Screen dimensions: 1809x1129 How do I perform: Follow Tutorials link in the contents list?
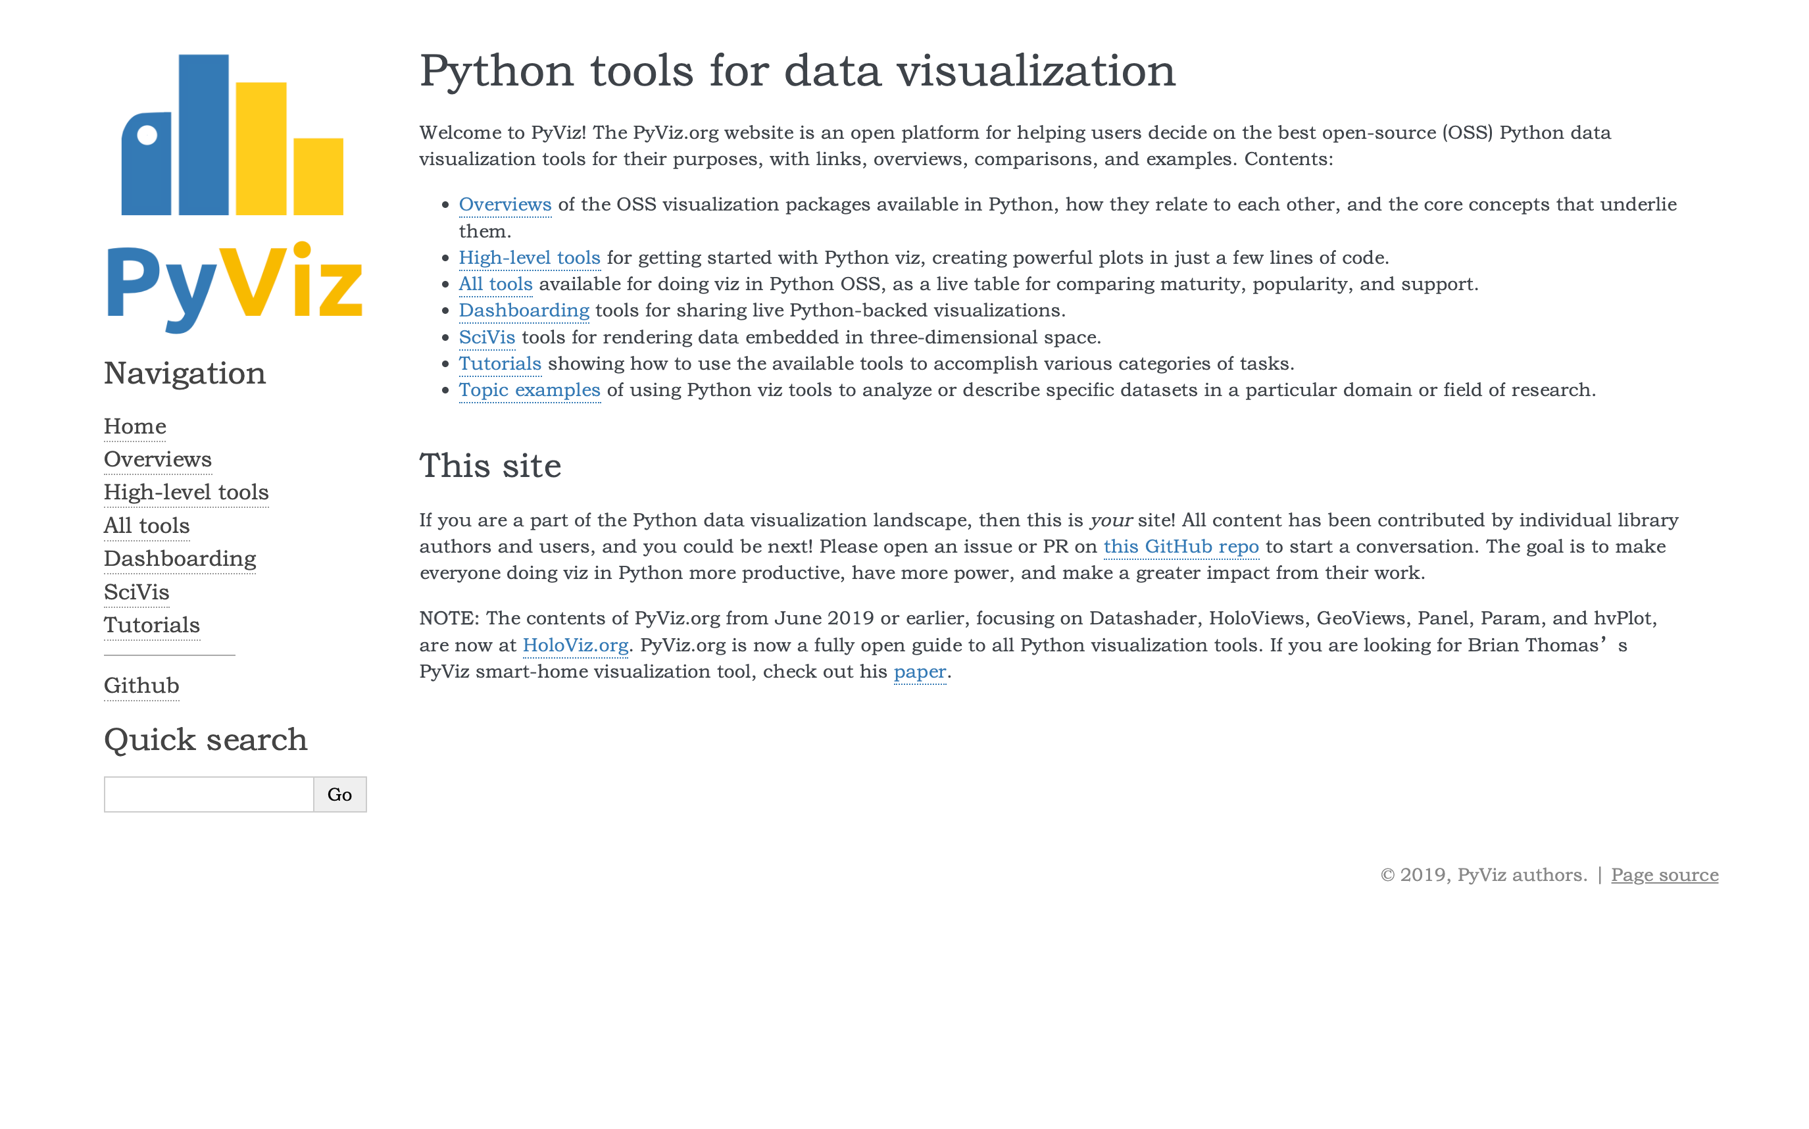click(x=499, y=364)
